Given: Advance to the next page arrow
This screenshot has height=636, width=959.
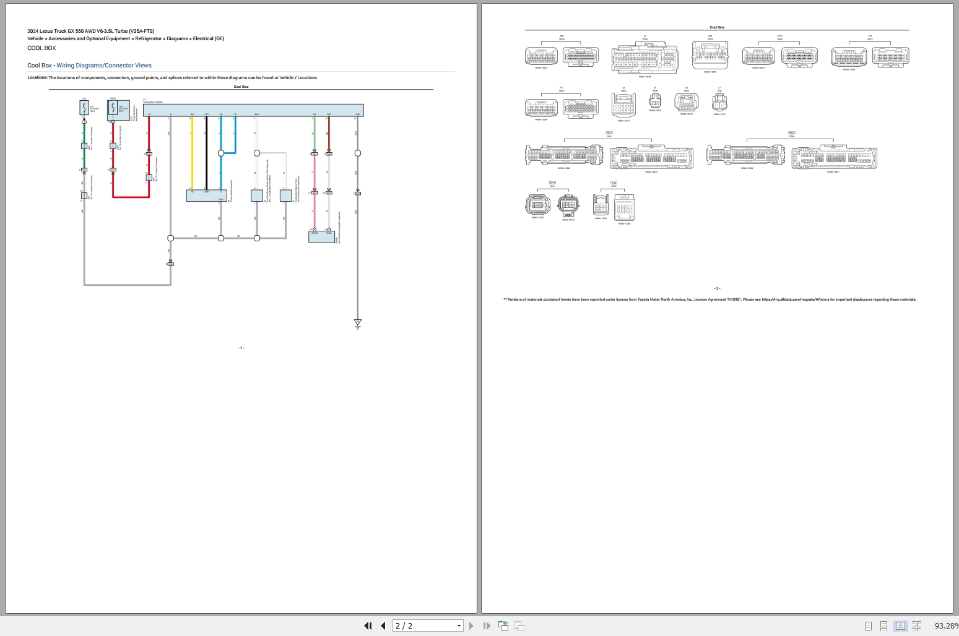Looking at the screenshot, I should pos(471,625).
